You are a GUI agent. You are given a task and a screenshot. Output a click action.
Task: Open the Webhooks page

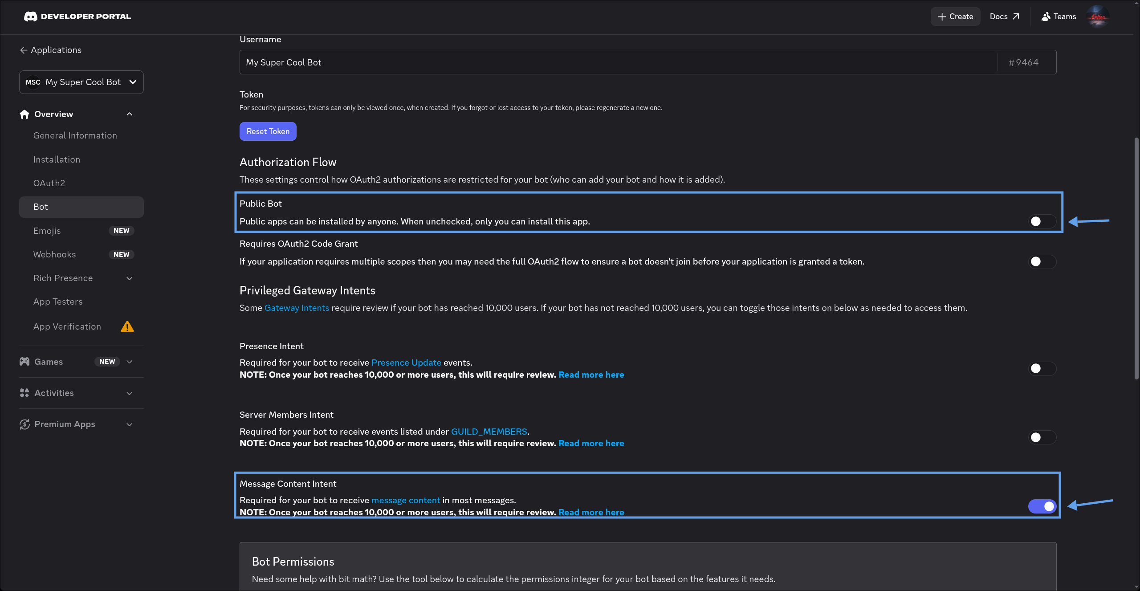click(x=81, y=255)
